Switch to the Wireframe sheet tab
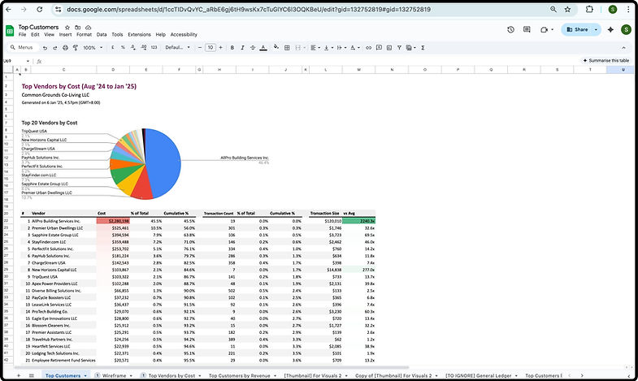 (x=114, y=375)
